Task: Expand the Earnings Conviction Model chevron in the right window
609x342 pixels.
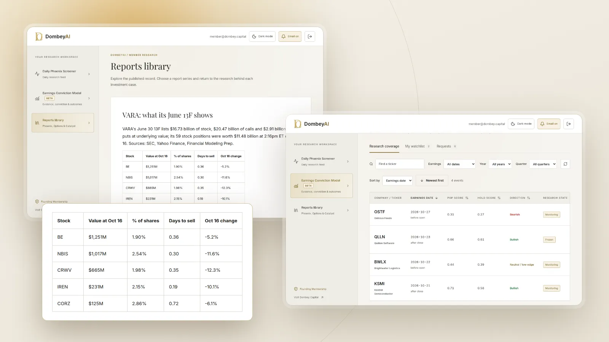Action: pyautogui.click(x=348, y=186)
